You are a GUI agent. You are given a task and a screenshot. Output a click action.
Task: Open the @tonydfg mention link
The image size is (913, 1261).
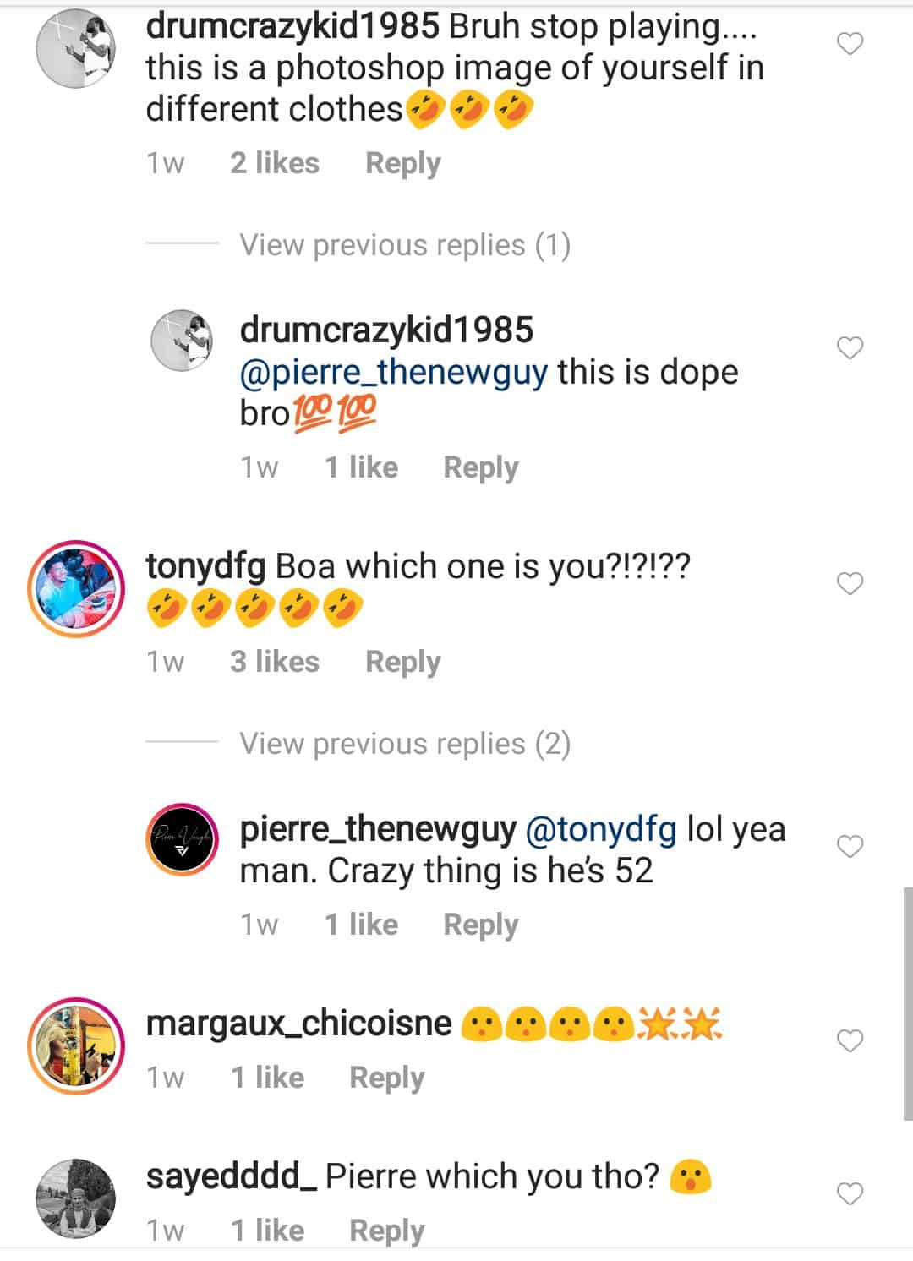(x=600, y=830)
